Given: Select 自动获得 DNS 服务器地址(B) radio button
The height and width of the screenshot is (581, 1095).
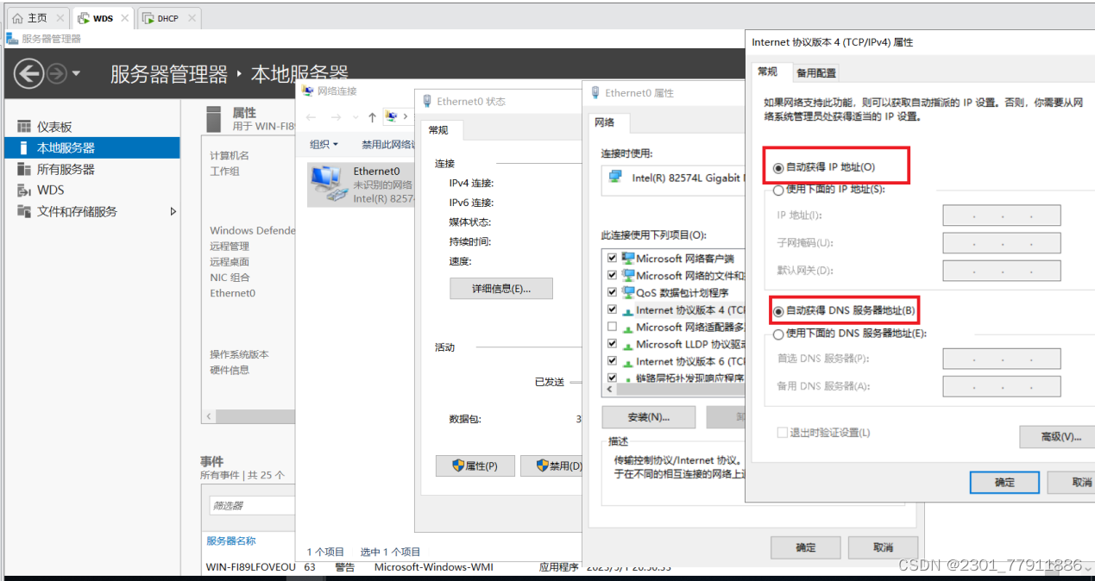Looking at the screenshot, I should [779, 310].
